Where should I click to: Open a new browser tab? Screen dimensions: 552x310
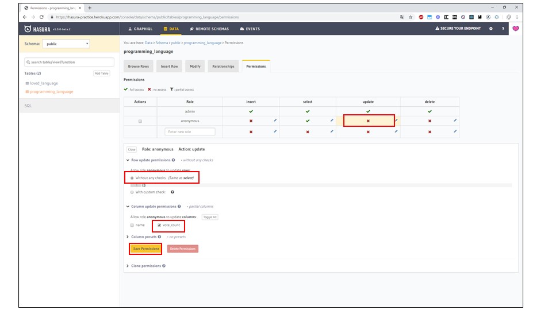tap(90, 7)
